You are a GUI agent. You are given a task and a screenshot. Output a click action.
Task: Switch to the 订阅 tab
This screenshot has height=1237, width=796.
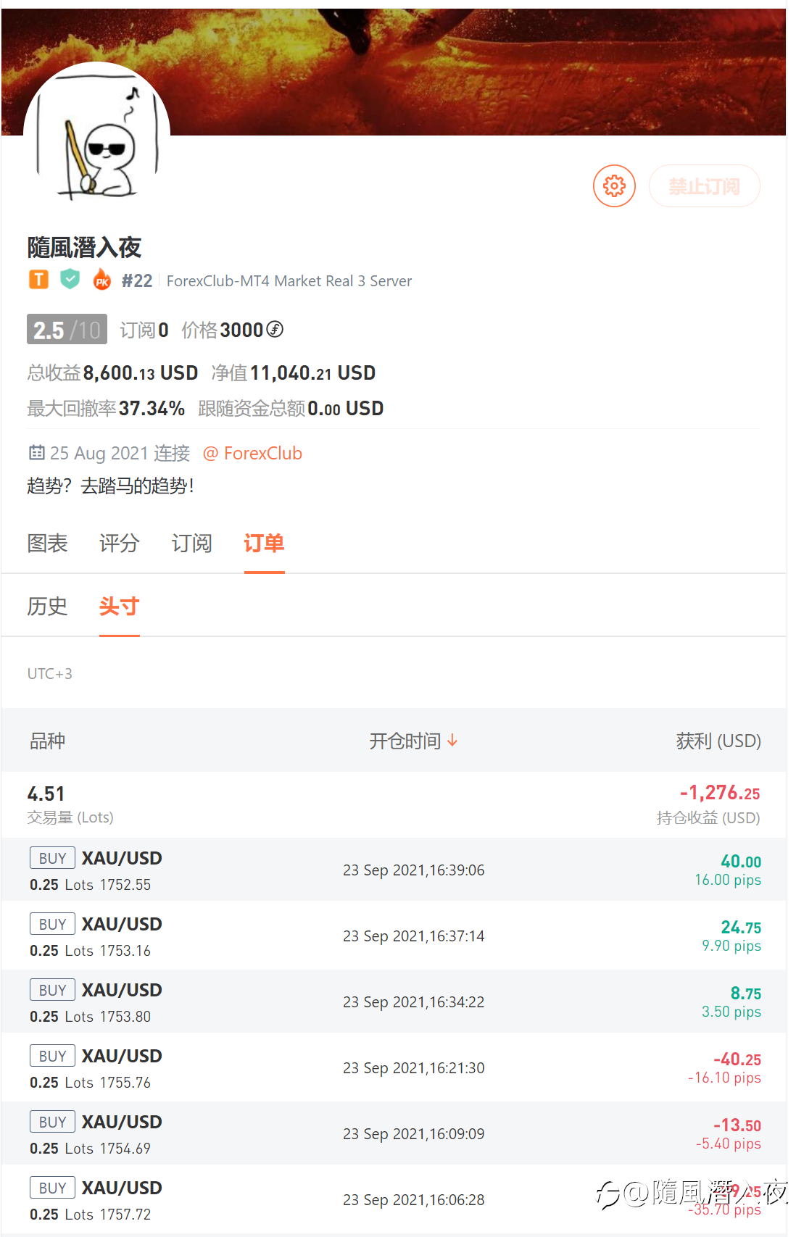tap(191, 543)
